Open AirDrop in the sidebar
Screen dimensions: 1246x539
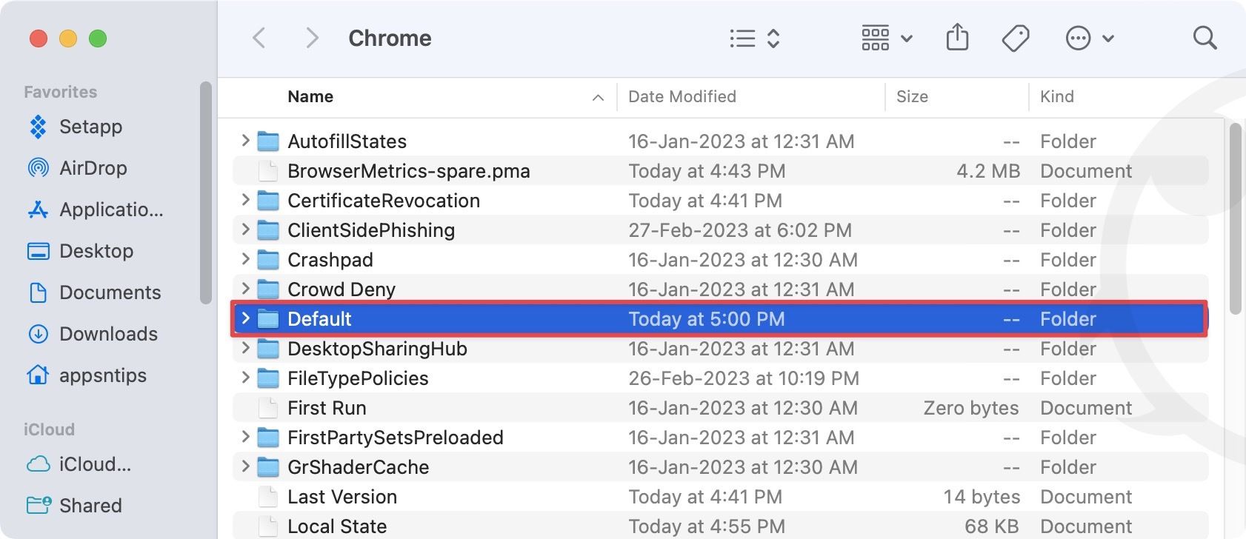93,168
